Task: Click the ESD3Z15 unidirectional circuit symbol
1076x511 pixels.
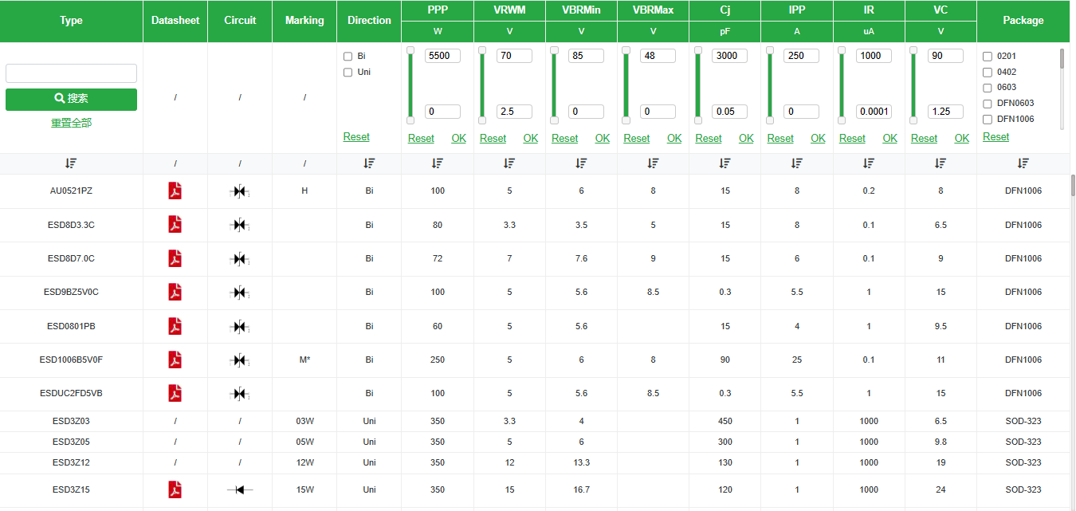Action: [239, 489]
